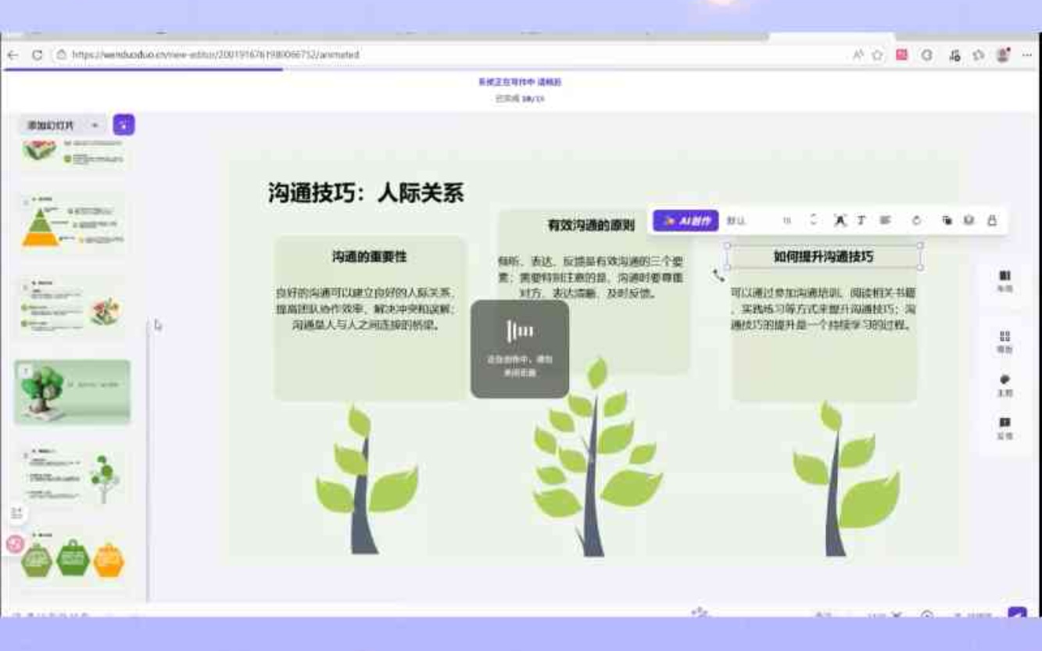Open the layout panel in right sidebar
The width and height of the screenshot is (1042, 651).
[1004, 281]
